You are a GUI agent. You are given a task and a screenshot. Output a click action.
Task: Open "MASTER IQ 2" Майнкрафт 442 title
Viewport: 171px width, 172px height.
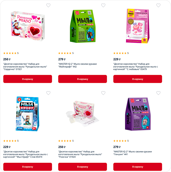coord(77,65)
